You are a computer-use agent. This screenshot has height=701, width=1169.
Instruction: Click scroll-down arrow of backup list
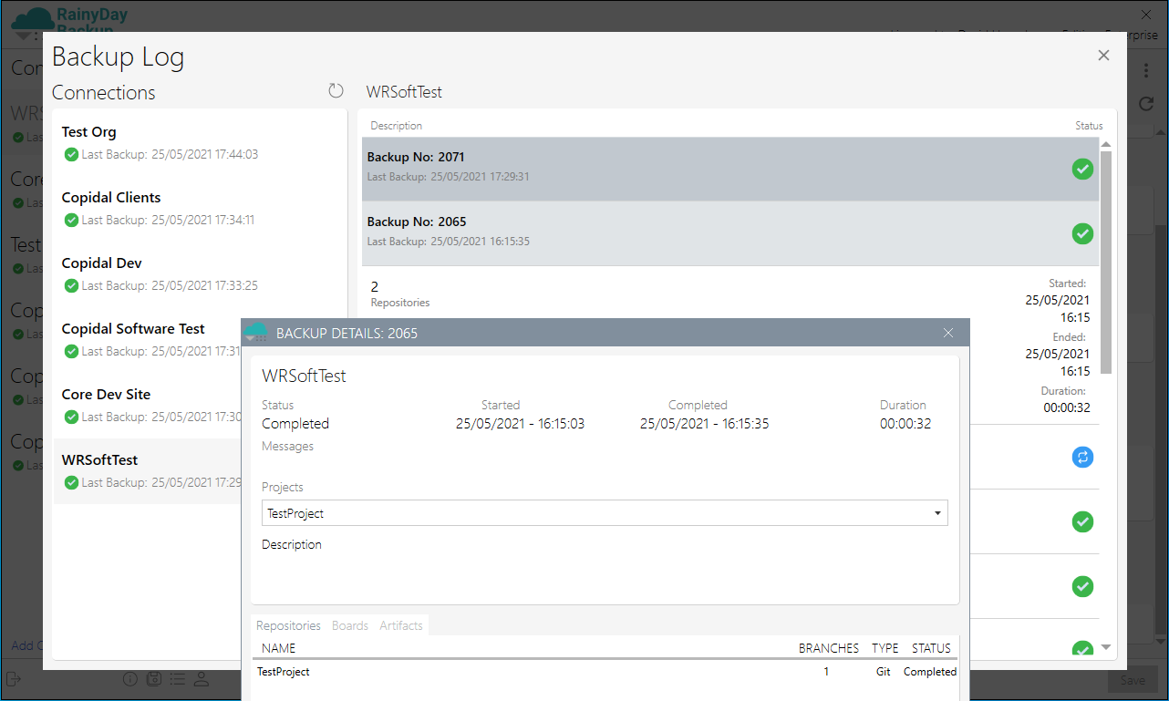pyautogui.click(x=1107, y=647)
